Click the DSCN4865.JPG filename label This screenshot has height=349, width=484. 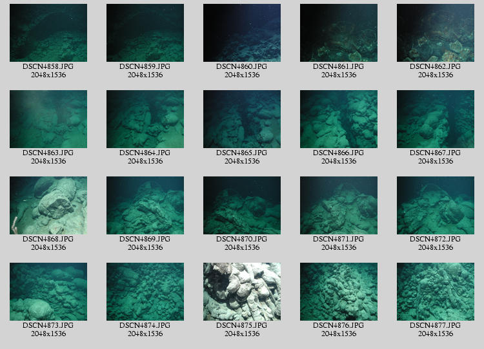point(242,153)
